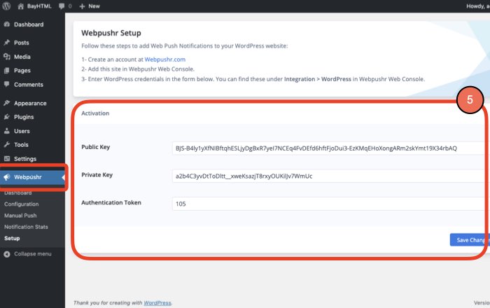Click the Collapse menu arrow icon
The height and width of the screenshot is (308, 490).
(x=7, y=254)
